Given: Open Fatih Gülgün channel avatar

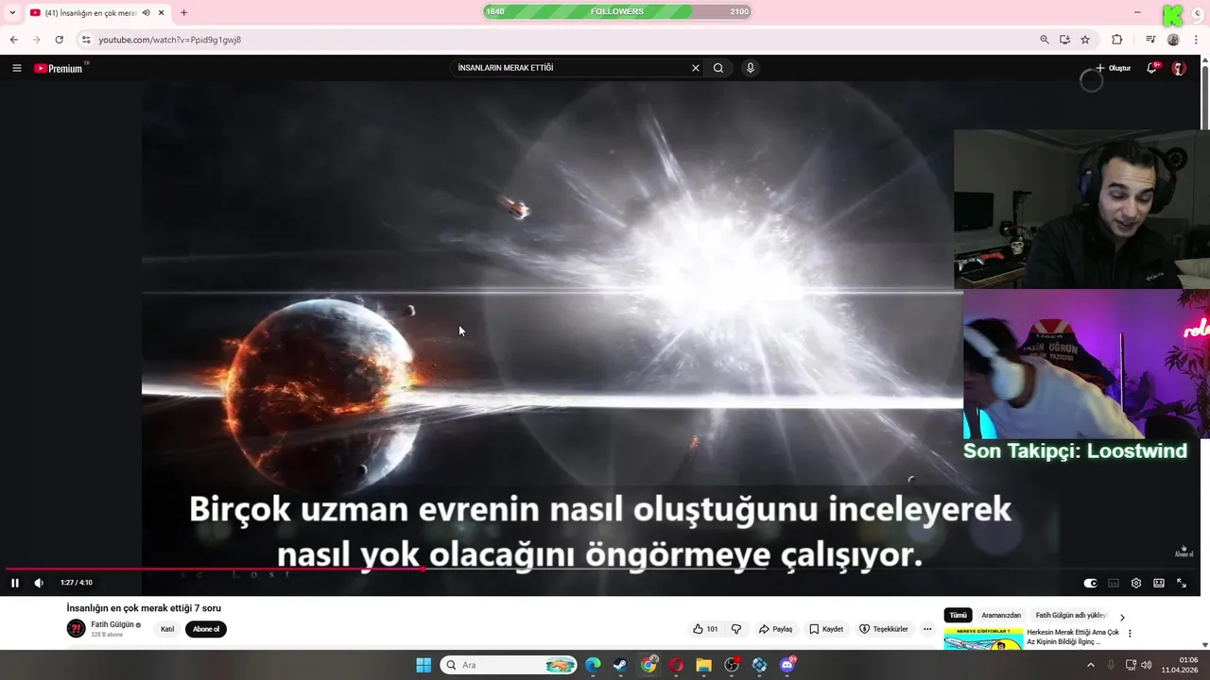Looking at the screenshot, I should [76, 629].
